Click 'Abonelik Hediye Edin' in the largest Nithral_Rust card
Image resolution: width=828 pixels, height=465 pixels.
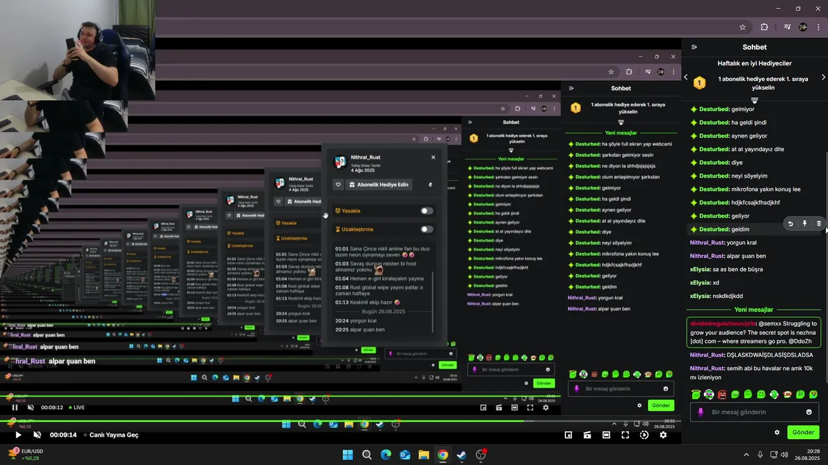[379, 185]
